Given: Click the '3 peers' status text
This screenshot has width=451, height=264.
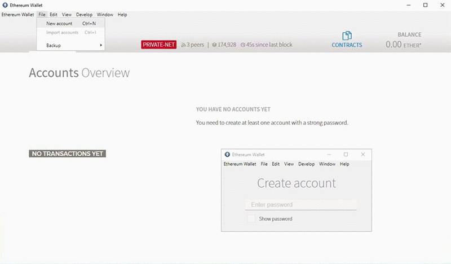Looking at the screenshot, I should tap(195, 45).
